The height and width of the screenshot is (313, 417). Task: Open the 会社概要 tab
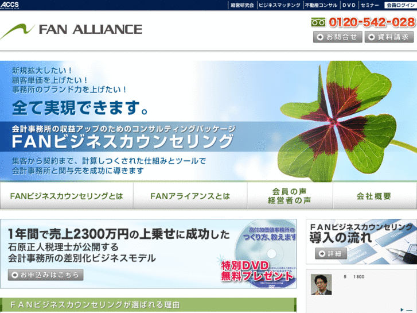pyautogui.click(x=375, y=196)
